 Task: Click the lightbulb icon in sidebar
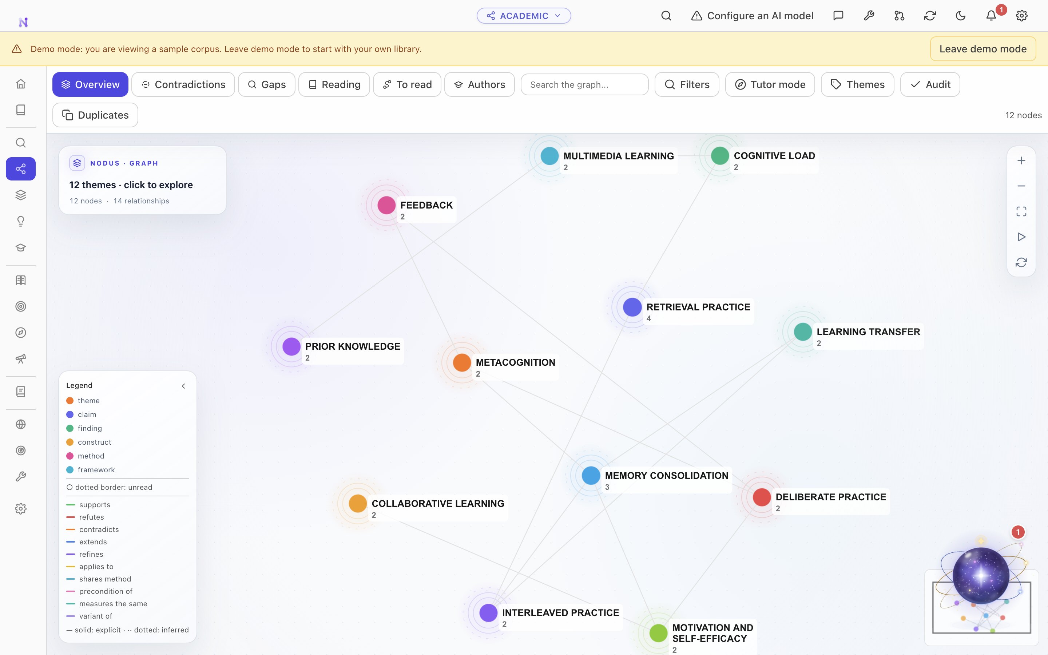21,221
